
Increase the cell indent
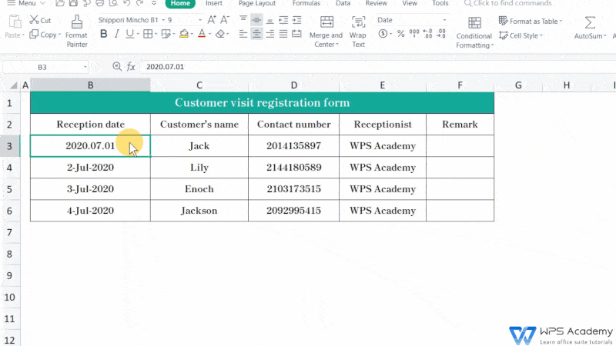pos(296,20)
